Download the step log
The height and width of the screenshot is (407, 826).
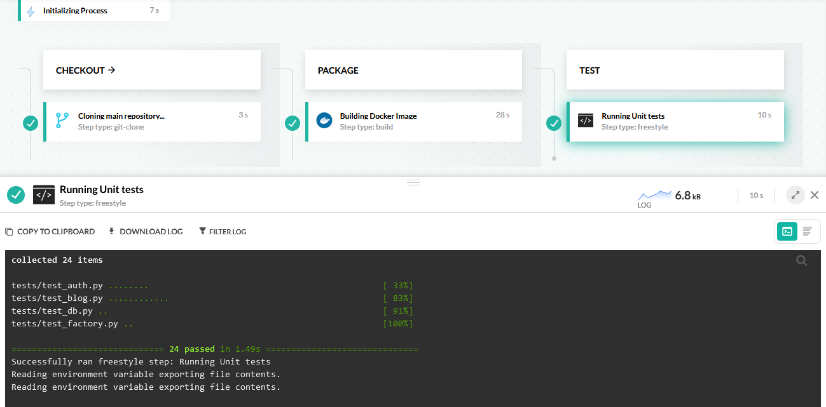(x=146, y=232)
